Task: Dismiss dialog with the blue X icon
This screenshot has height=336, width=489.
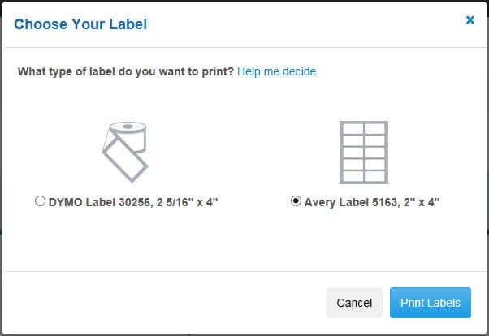Action: [x=470, y=20]
